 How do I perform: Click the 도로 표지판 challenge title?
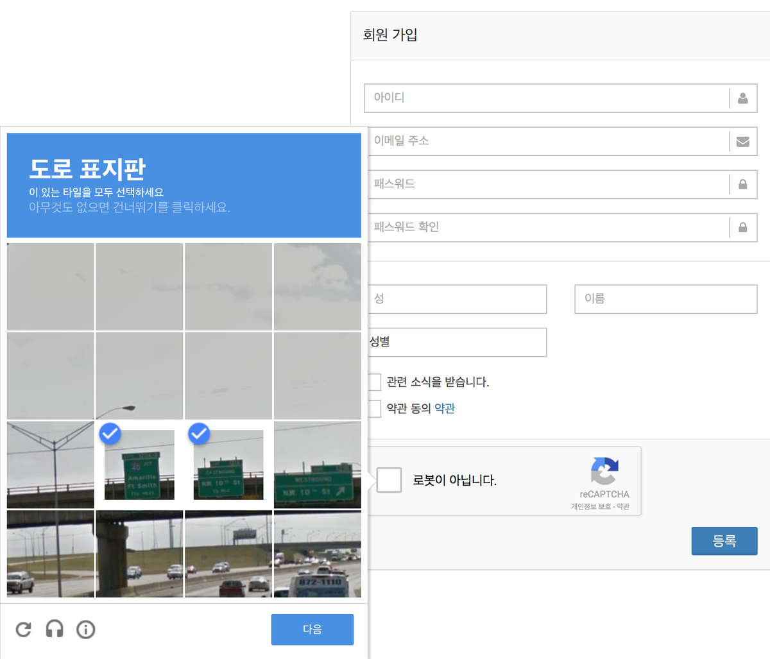pyautogui.click(x=87, y=169)
